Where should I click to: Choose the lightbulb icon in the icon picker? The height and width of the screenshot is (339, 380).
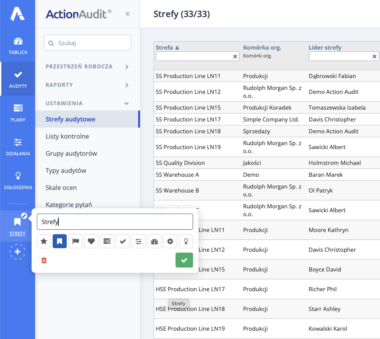(186, 241)
